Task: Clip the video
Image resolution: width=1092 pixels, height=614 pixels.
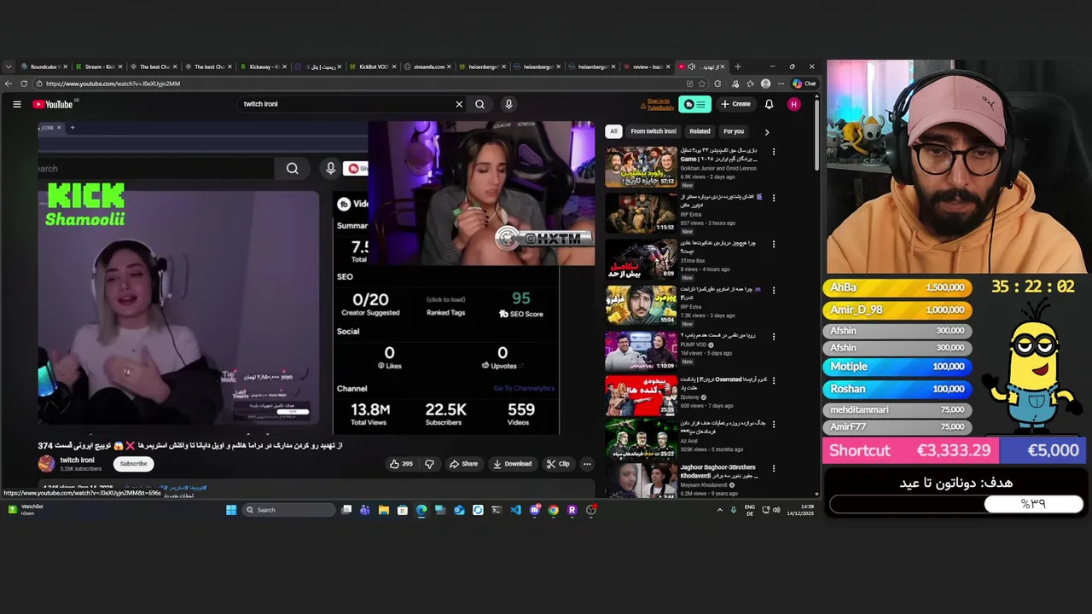Action: pos(558,464)
